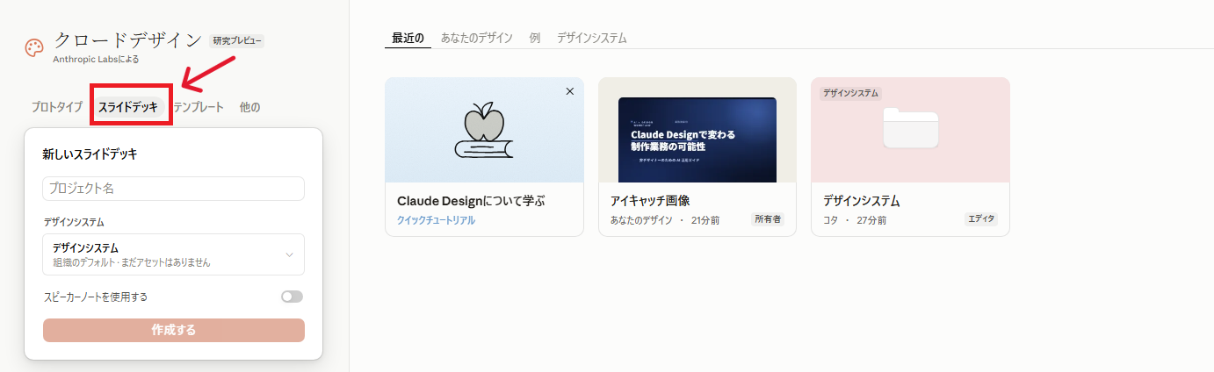Screen dimensions: 1214x372
Task: Click the 21分前 timestamp
Action: [705, 220]
